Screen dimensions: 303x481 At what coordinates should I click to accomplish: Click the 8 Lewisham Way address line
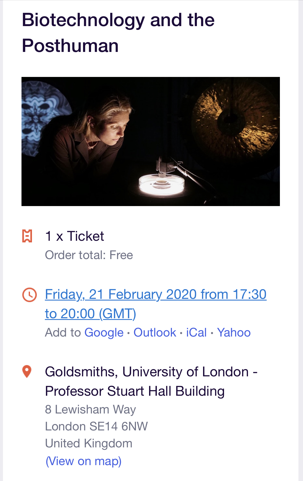pyautogui.click(x=91, y=409)
